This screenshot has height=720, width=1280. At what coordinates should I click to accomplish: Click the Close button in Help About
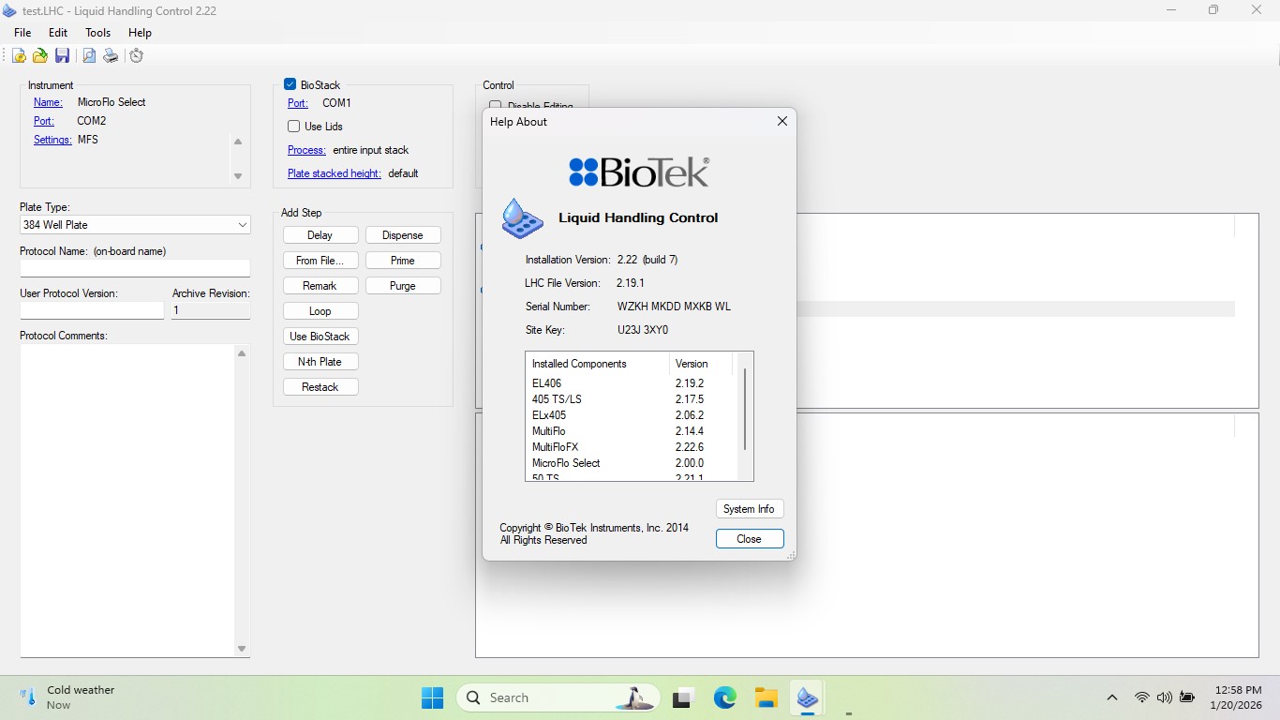(x=749, y=539)
